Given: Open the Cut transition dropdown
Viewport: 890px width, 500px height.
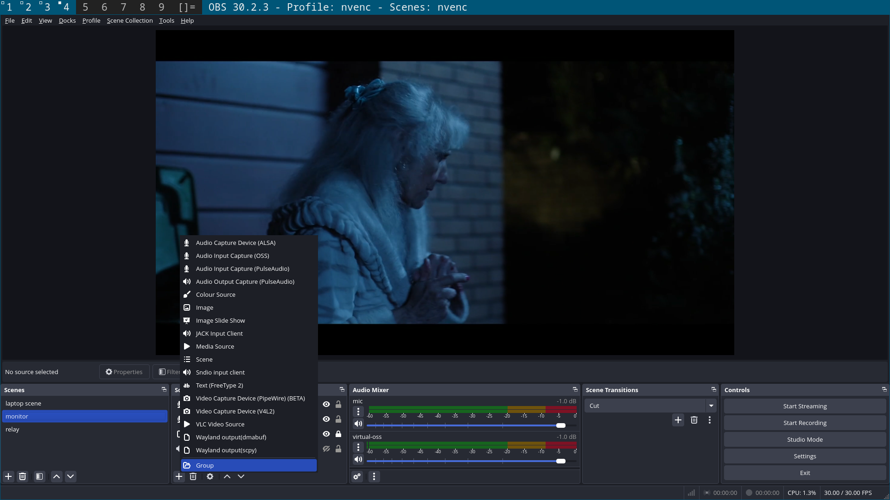Looking at the screenshot, I should coord(711,406).
